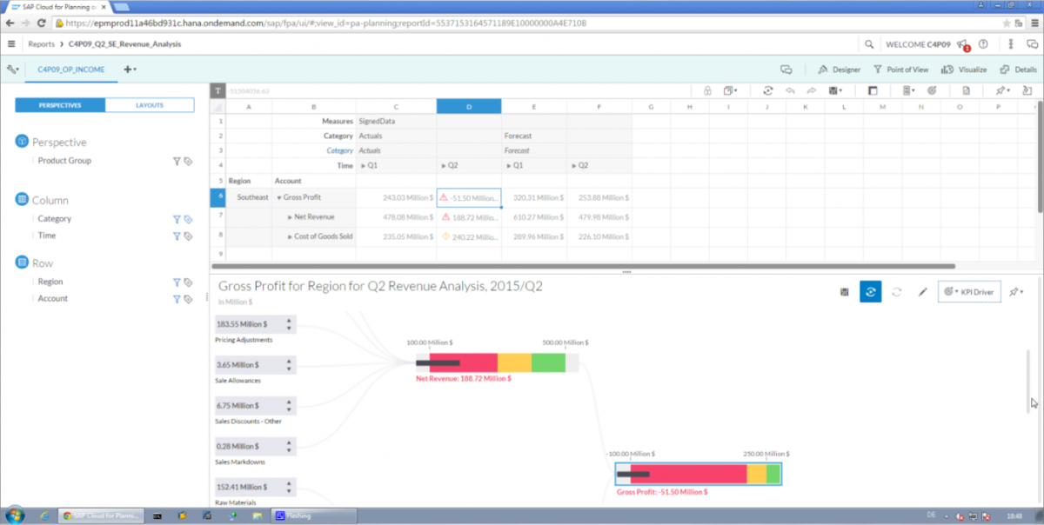This screenshot has height=525, width=1044.
Task: Click tag icon for Region
Action: 188,282
